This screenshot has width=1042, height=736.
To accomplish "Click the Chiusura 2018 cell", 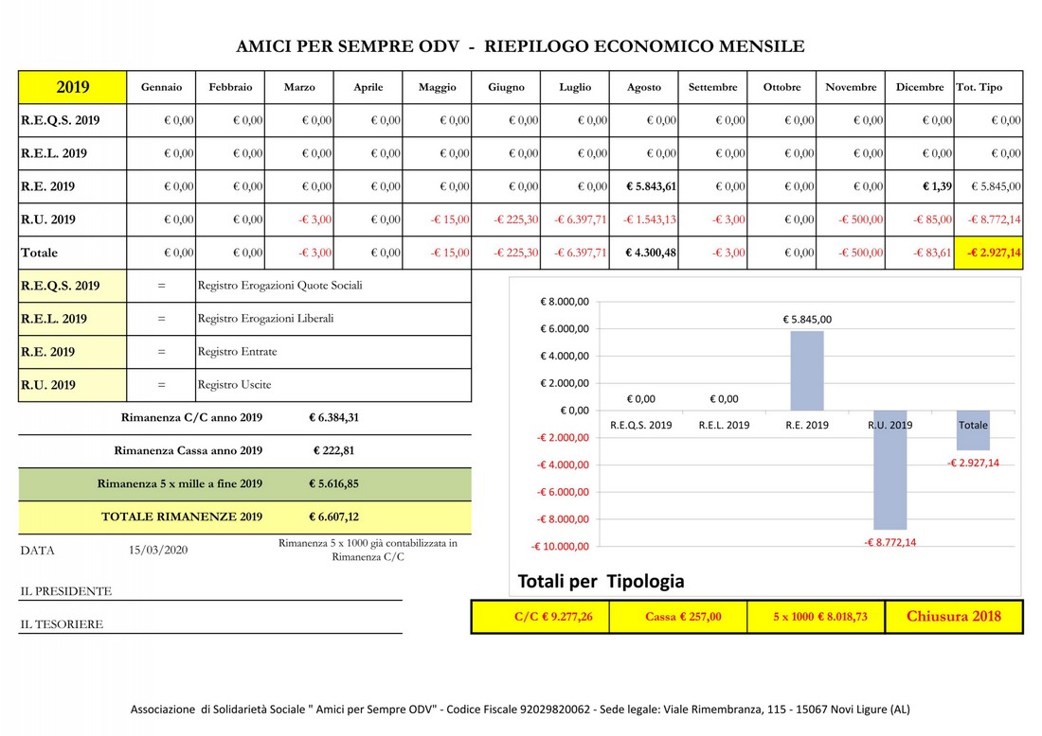I will (954, 617).
